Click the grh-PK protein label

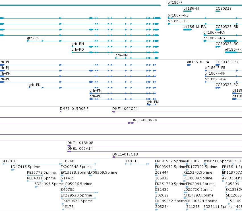click(x=35, y=85)
